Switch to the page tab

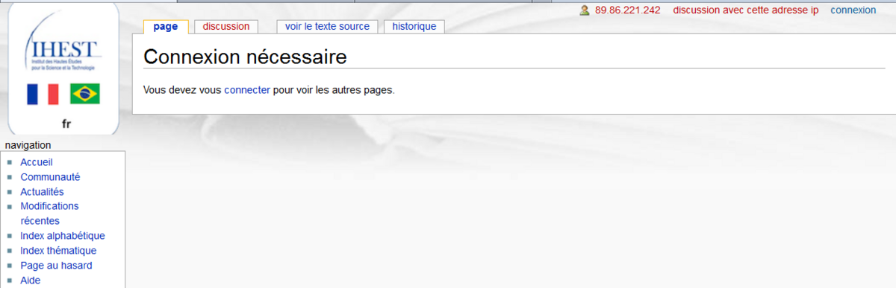click(x=166, y=26)
